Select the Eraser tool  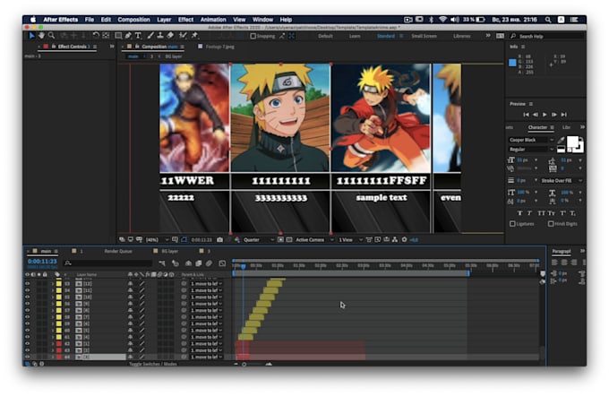(170, 36)
